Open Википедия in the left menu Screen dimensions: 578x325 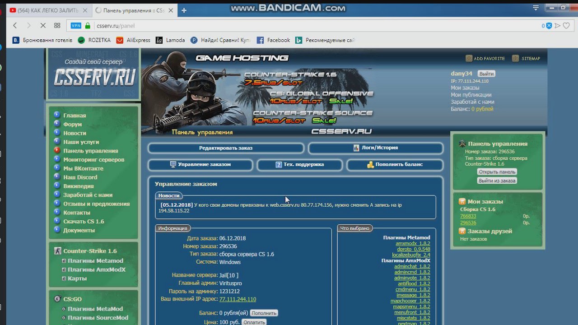coord(79,186)
